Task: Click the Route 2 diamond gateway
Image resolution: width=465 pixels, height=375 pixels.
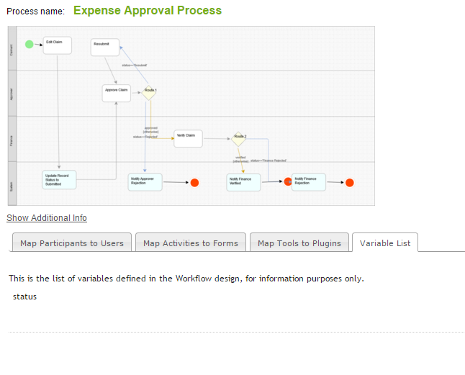Action: click(x=240, y=137)
